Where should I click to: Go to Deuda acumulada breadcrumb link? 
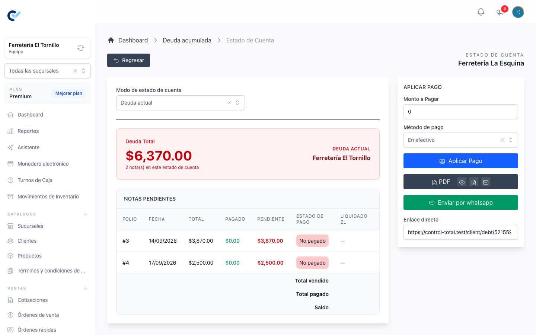click(x=187, y=40)
